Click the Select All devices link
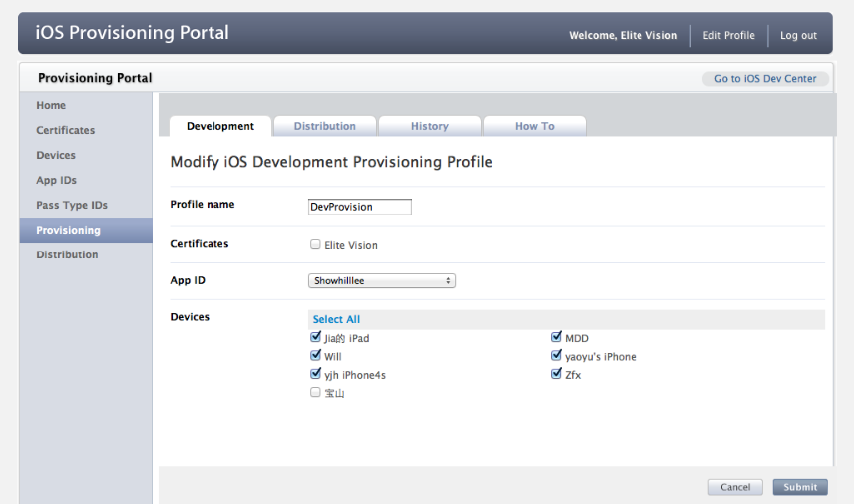 pos(336,319)
